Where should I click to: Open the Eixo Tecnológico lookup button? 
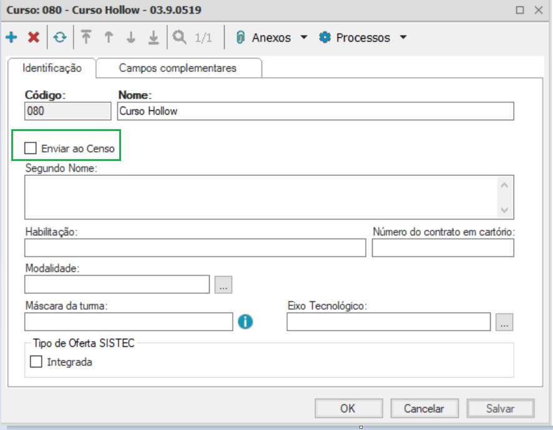504,322
